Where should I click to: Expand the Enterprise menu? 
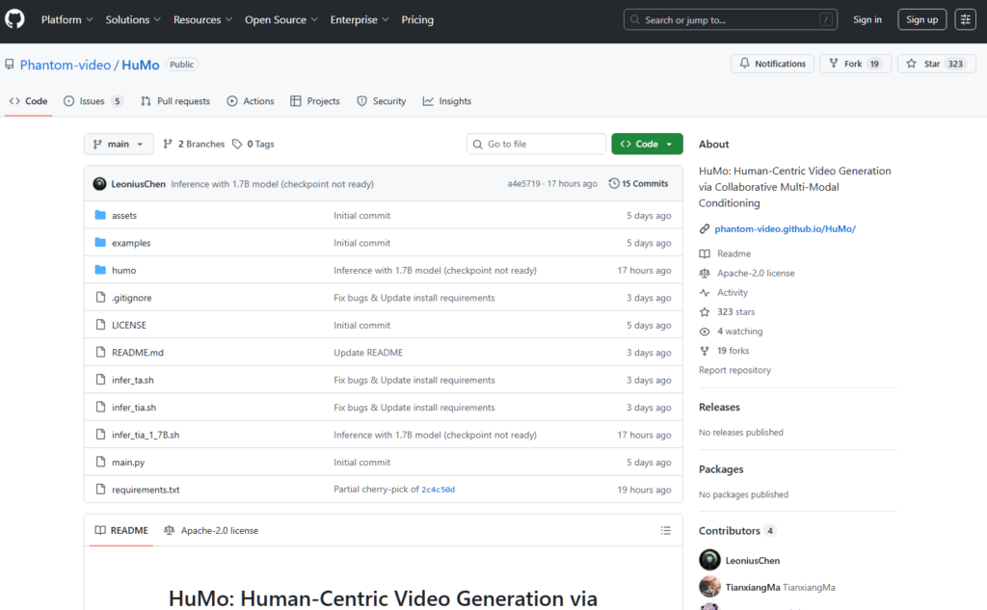360,19
